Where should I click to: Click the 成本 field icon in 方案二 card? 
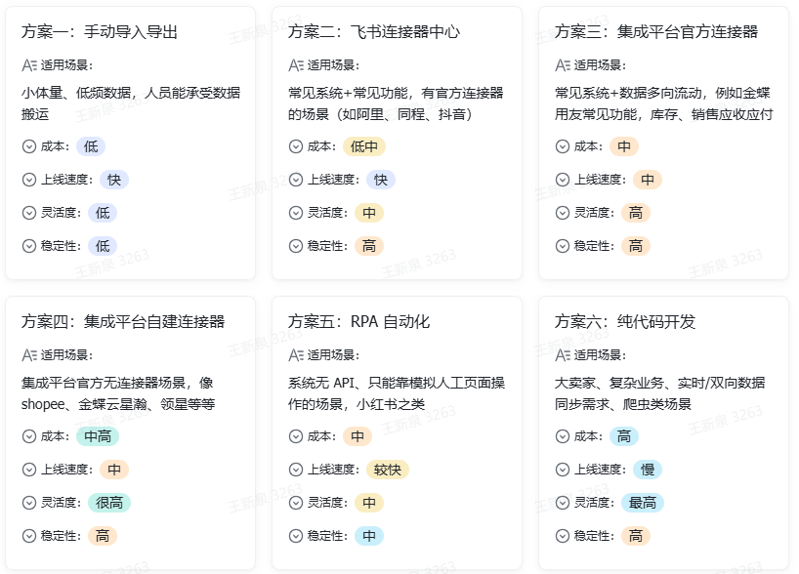point(296,146)
